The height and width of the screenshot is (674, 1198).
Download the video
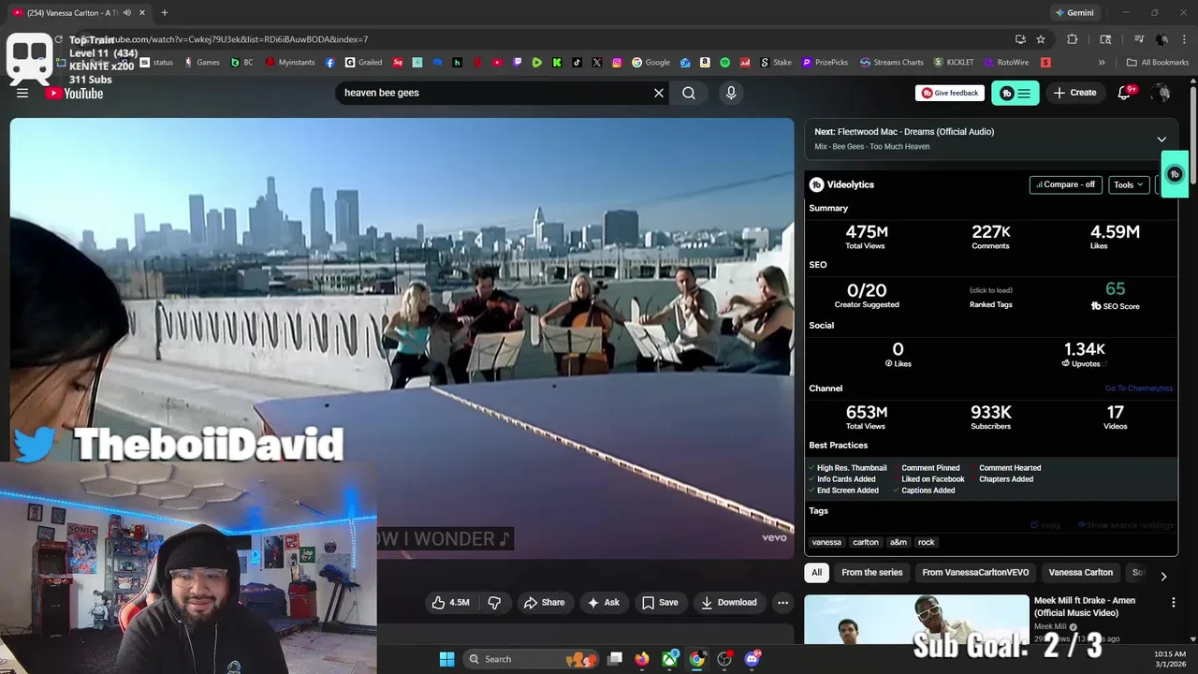729,603
